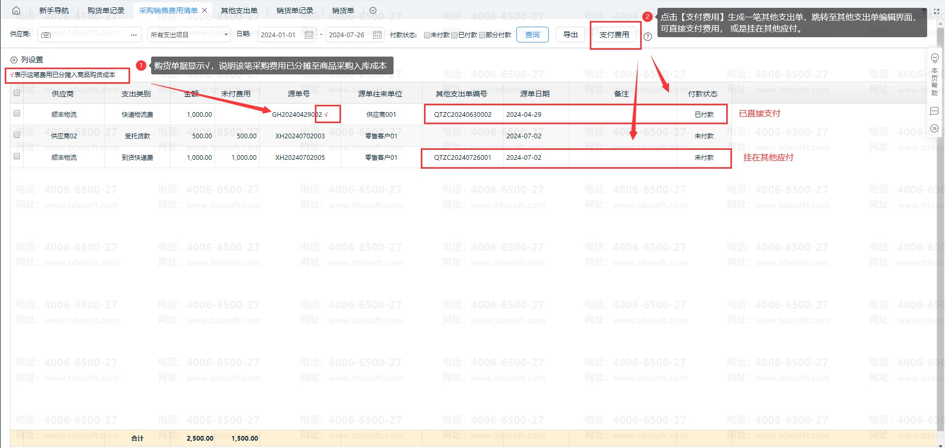Viewport: 945px width, 448px height.
Task: Open the tab list circle-arrow dropdown
Action: coord(373,10)
